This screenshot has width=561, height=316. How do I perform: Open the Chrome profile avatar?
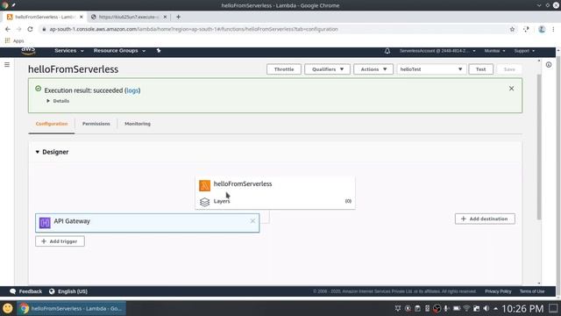point(542,29)
